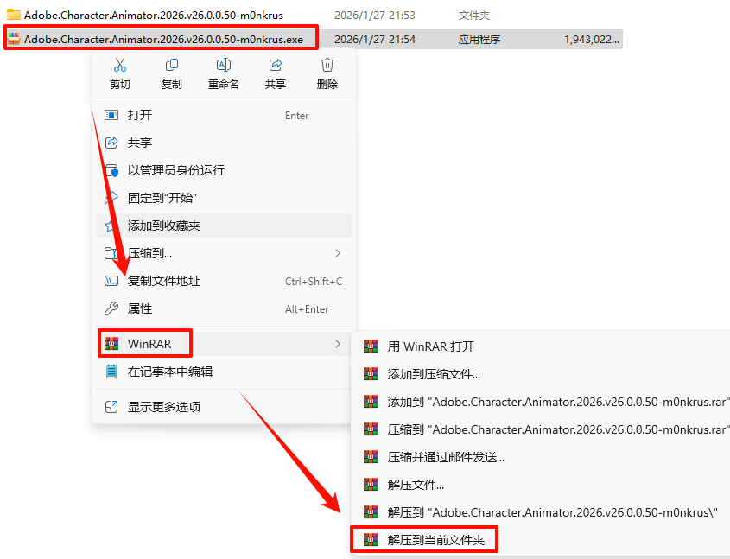Choose Edit in Notepad (在记事本中编辑)

click(x=224, y=372)
